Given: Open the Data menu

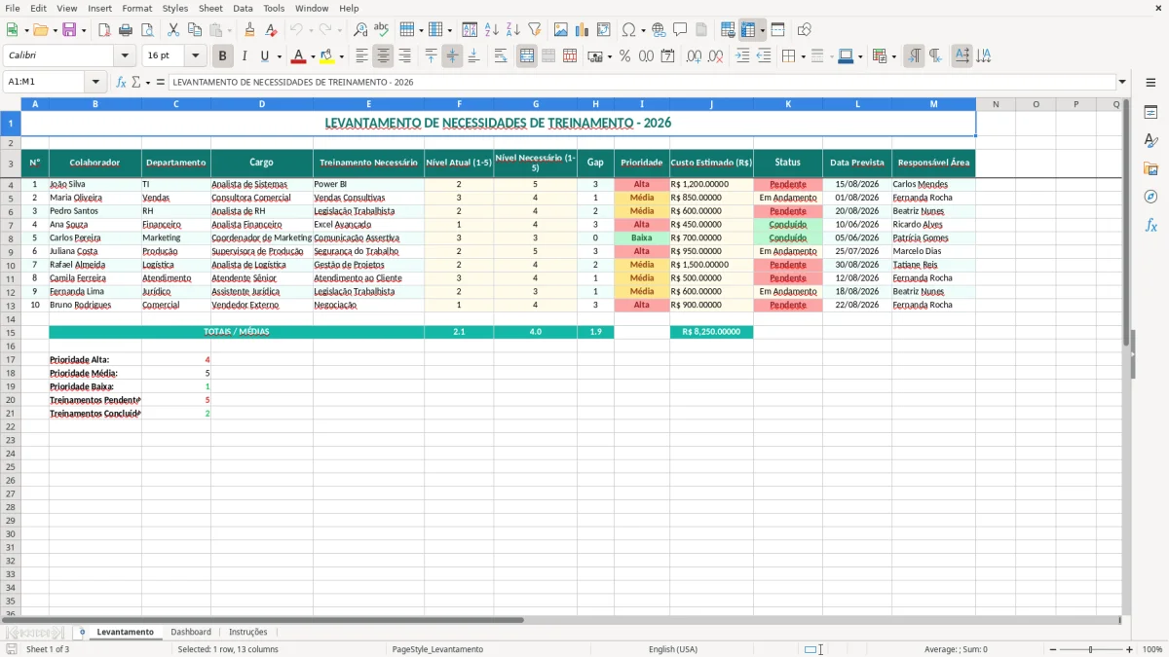Looking at the screenshot, I should 243,8.
